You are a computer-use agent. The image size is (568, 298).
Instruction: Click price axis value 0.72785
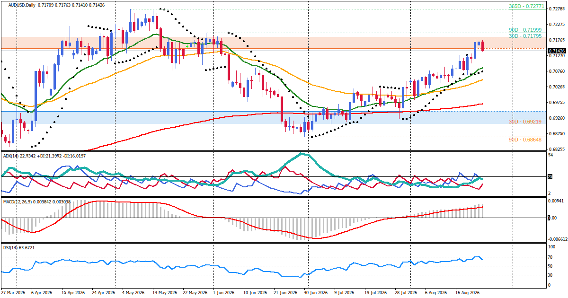pyautogui.click(x=556, y=9)
